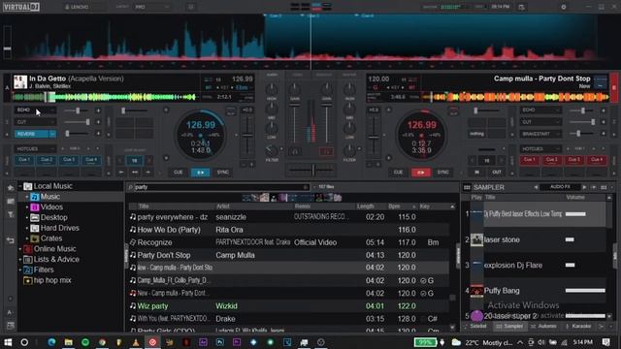Play sampler pad 'Puffy Bang'
Image resolution: width=621 pixels, height=349 pixels.
(476, 291)
